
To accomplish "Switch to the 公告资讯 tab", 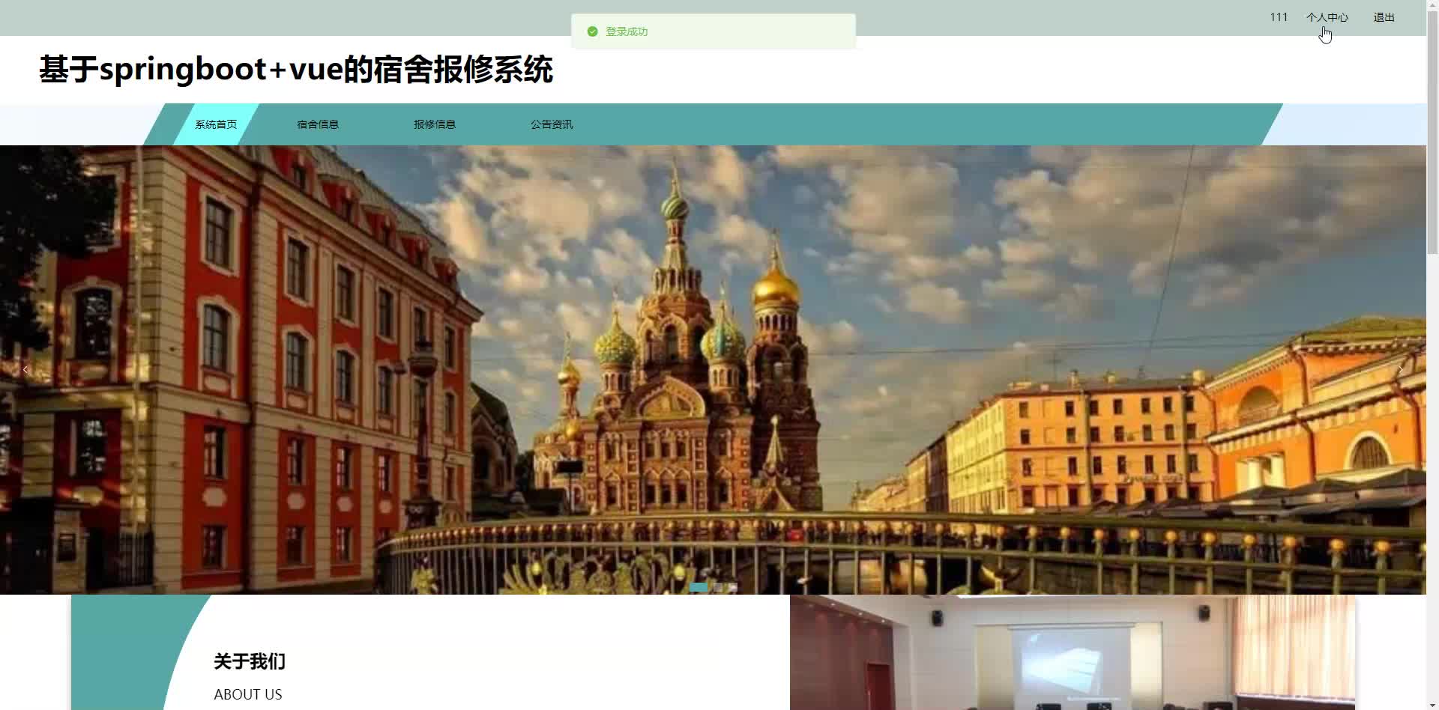I will (x=552, y=124).
